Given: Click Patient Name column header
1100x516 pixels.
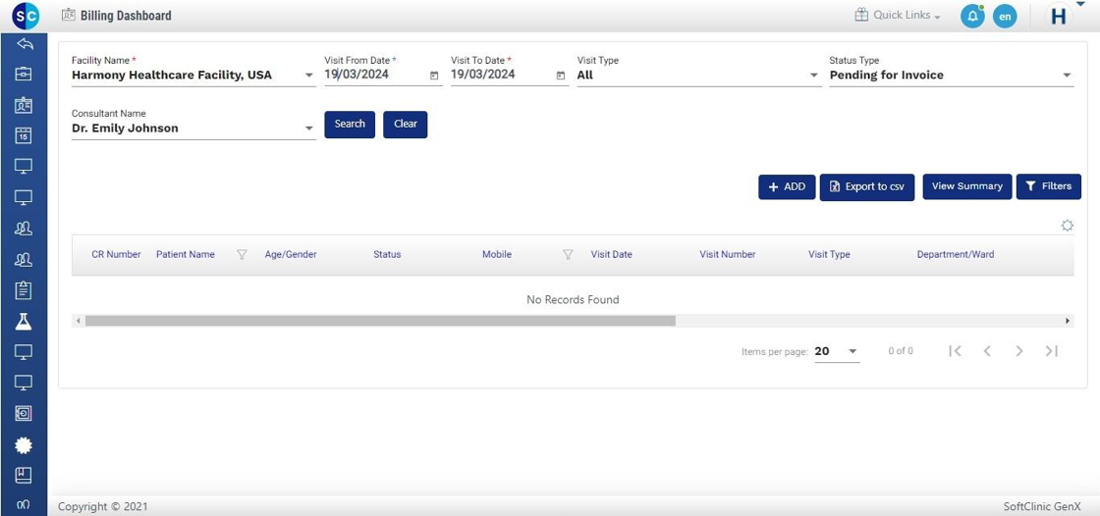Looking at the screenshot, I should click(186, 254).
